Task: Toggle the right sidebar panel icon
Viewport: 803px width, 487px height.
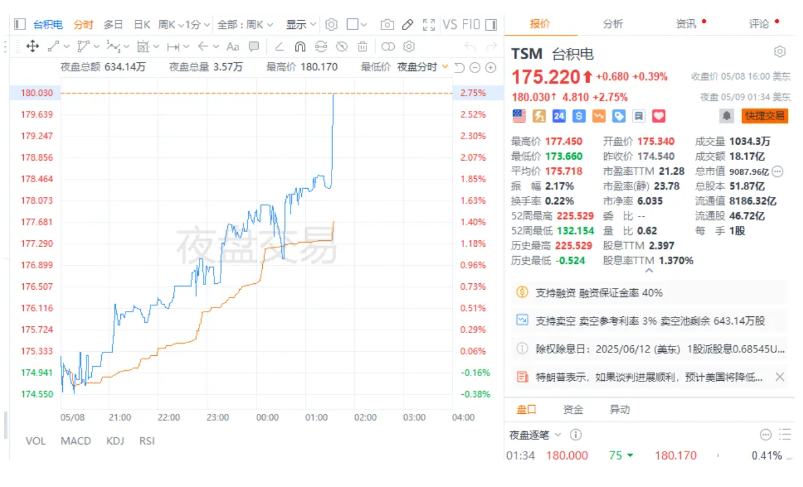Action: 491,24
